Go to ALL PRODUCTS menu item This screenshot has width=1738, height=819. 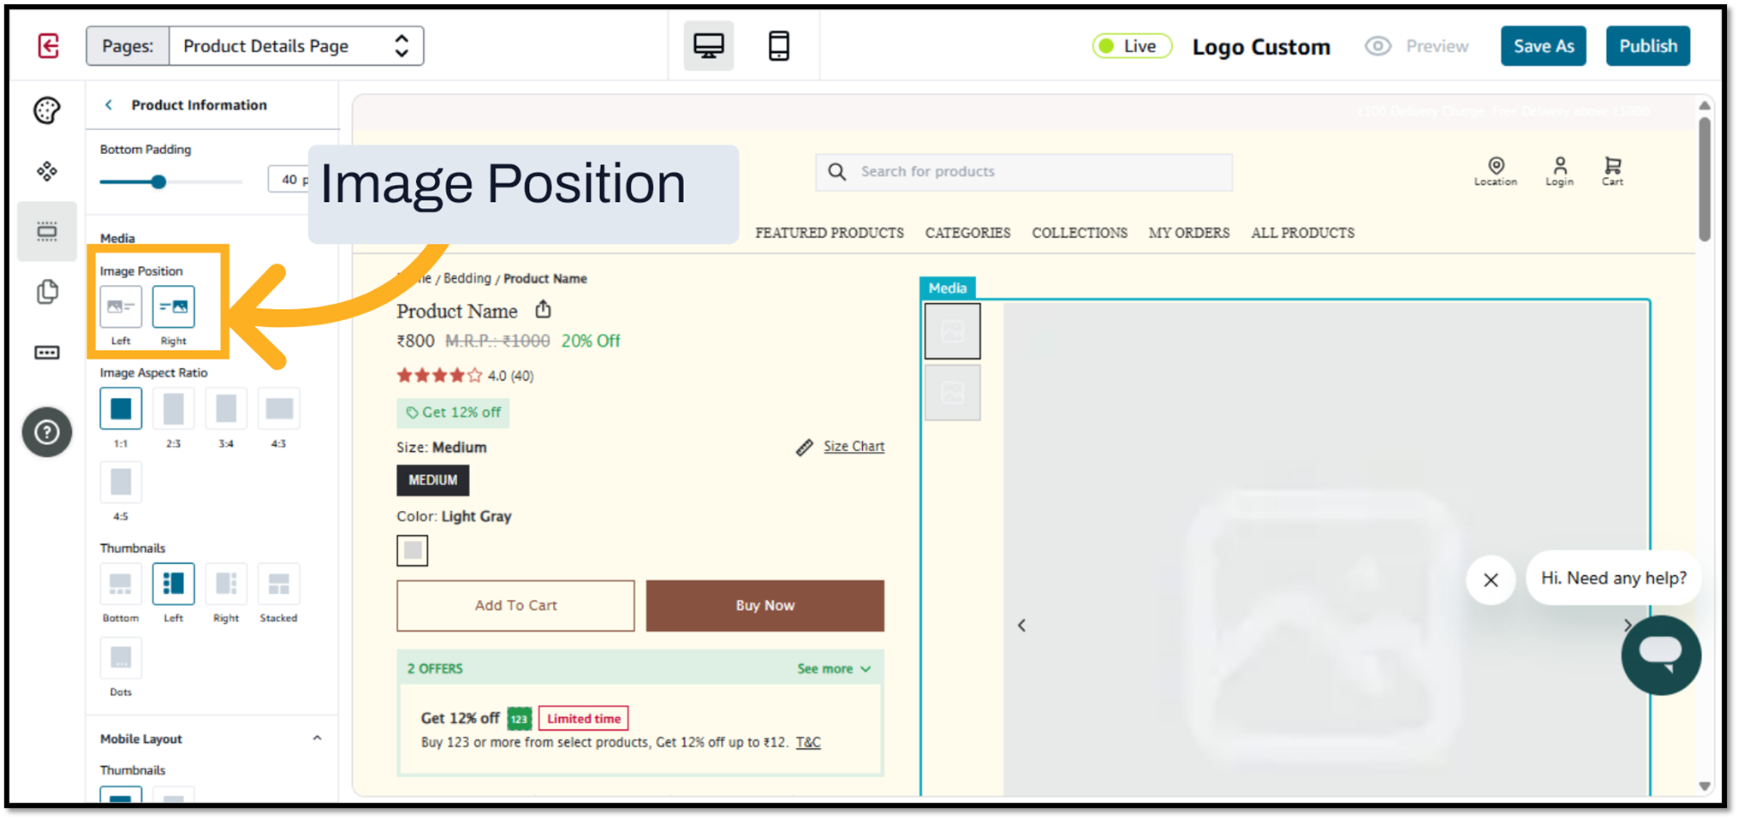[1302, 233]
